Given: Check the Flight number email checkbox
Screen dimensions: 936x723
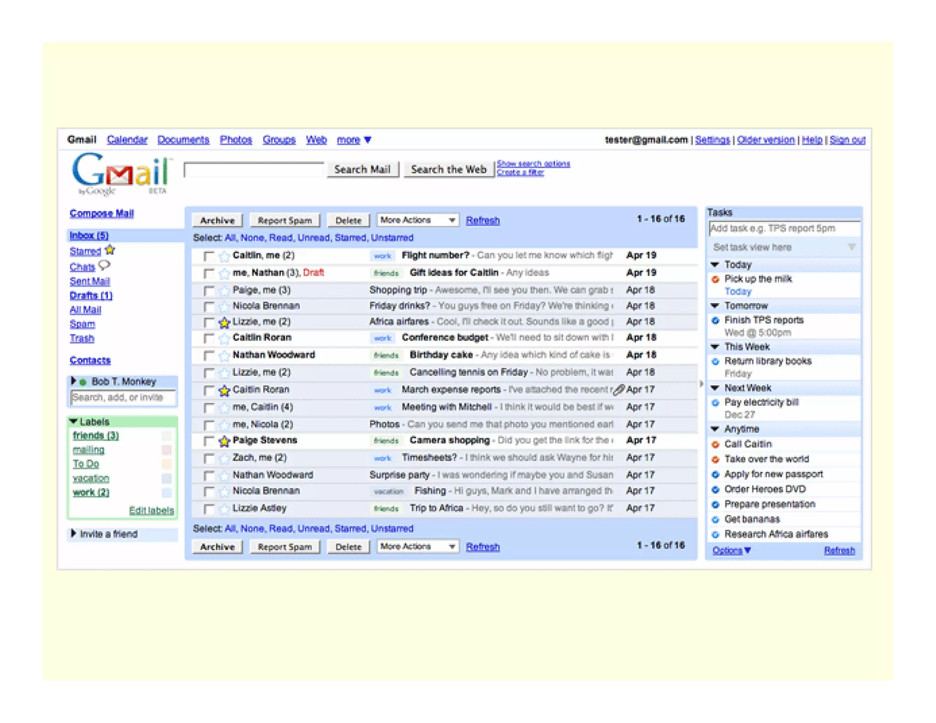Looking at the screenshot, I should click(209, 256).
